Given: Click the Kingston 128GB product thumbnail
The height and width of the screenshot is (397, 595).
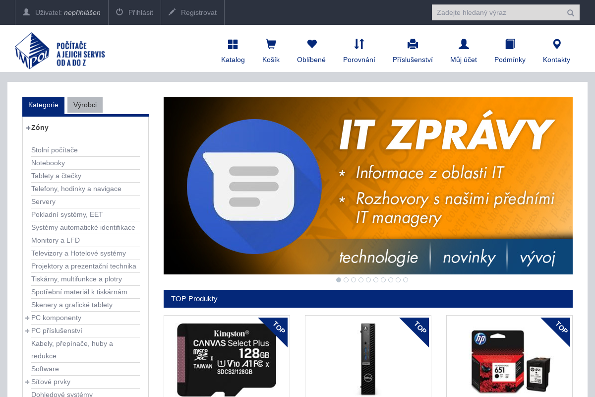Looking at the screenshot, I should 227,359.
